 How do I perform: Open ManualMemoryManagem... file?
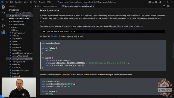tap(22, 53)
